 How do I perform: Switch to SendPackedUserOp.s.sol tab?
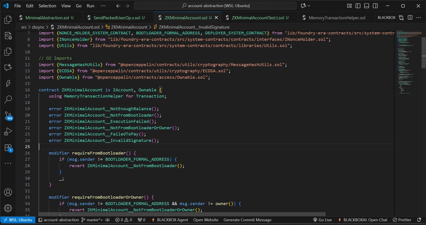pyautogui.click(x=119, y=17)
